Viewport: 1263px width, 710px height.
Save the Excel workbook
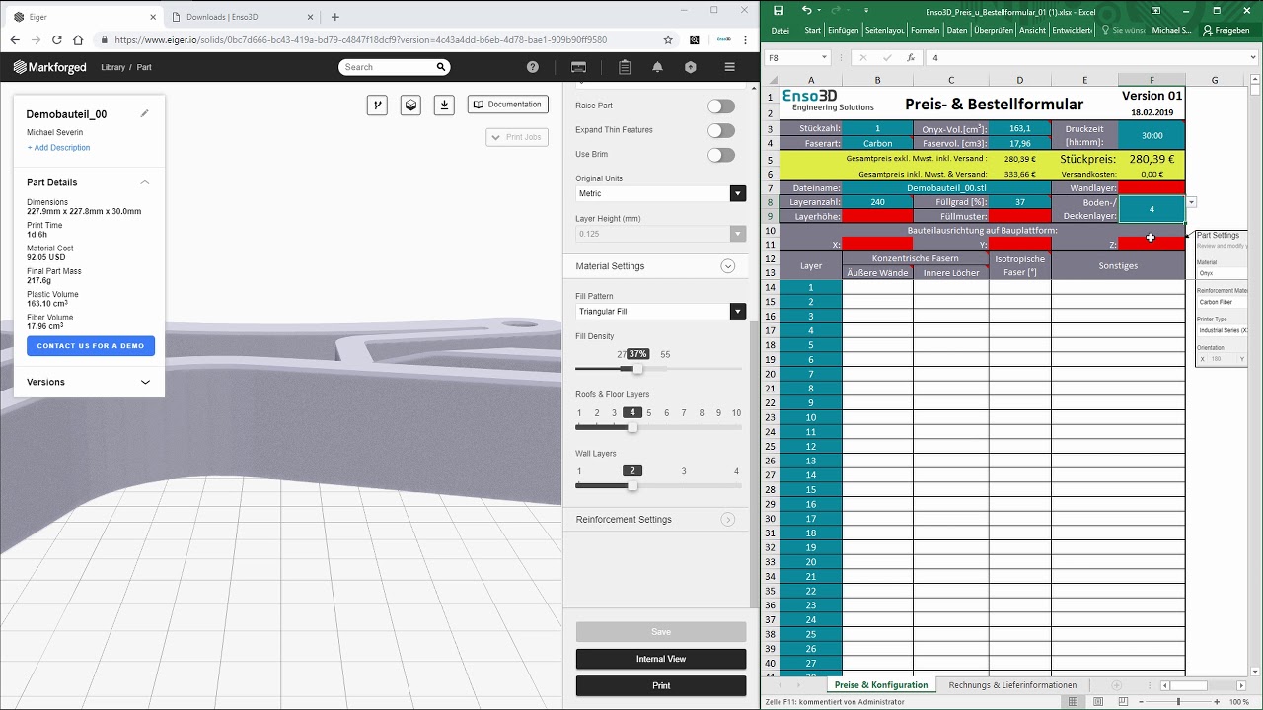tap(778, 11)
